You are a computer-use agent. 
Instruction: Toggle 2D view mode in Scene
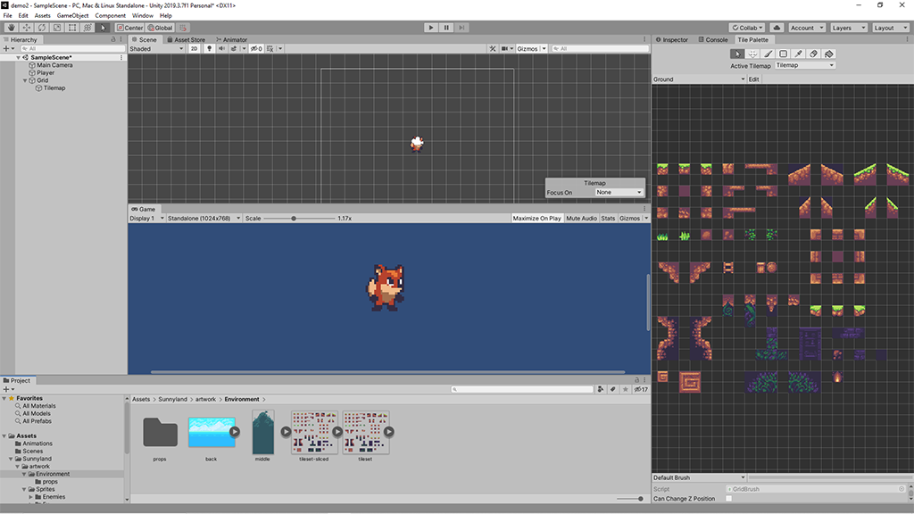tap(194, 49)
